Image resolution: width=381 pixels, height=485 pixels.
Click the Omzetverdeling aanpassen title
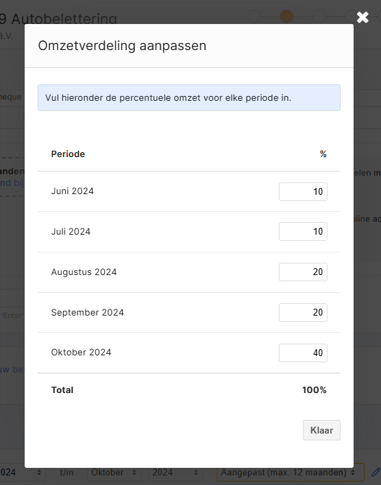point(122,45)
